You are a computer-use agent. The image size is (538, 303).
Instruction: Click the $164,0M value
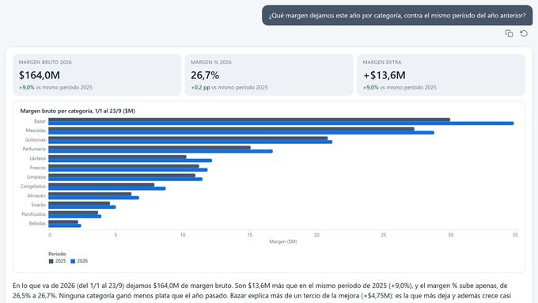(x=40, y=75)
